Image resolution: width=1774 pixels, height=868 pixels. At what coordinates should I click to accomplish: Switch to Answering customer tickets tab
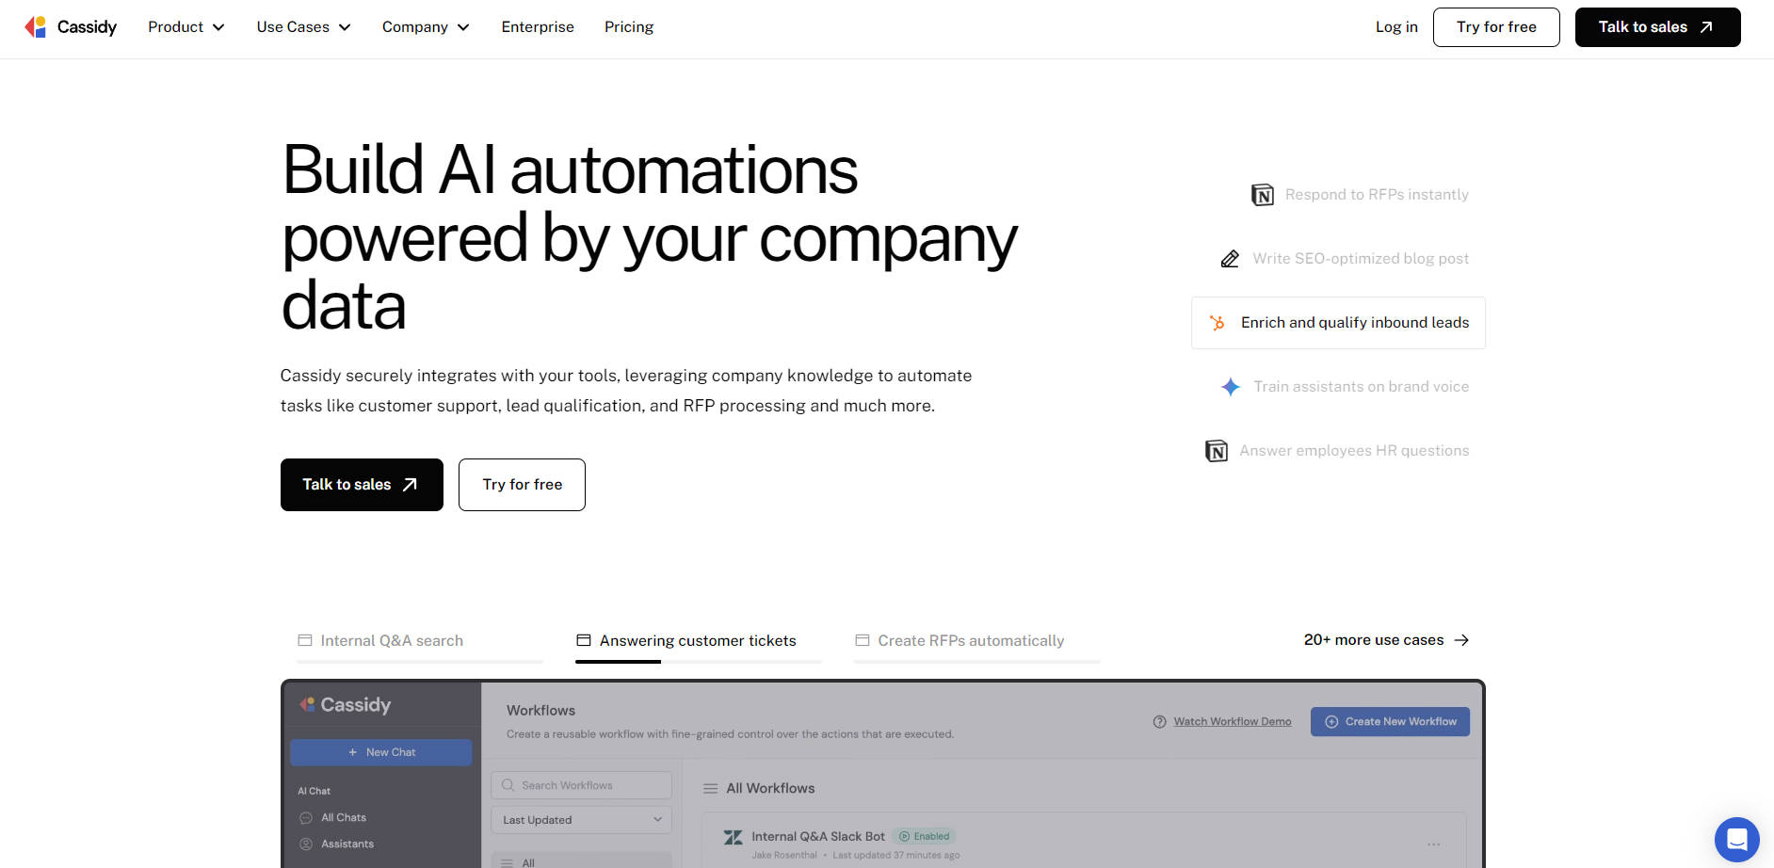click(x=698, y=641)
